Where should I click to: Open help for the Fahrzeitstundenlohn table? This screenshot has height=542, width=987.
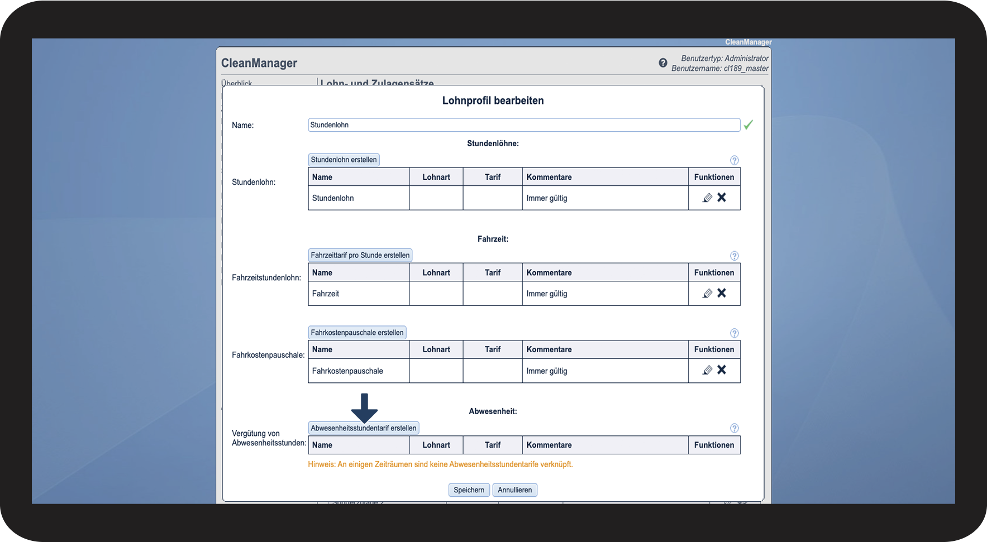tap(734, 256)
